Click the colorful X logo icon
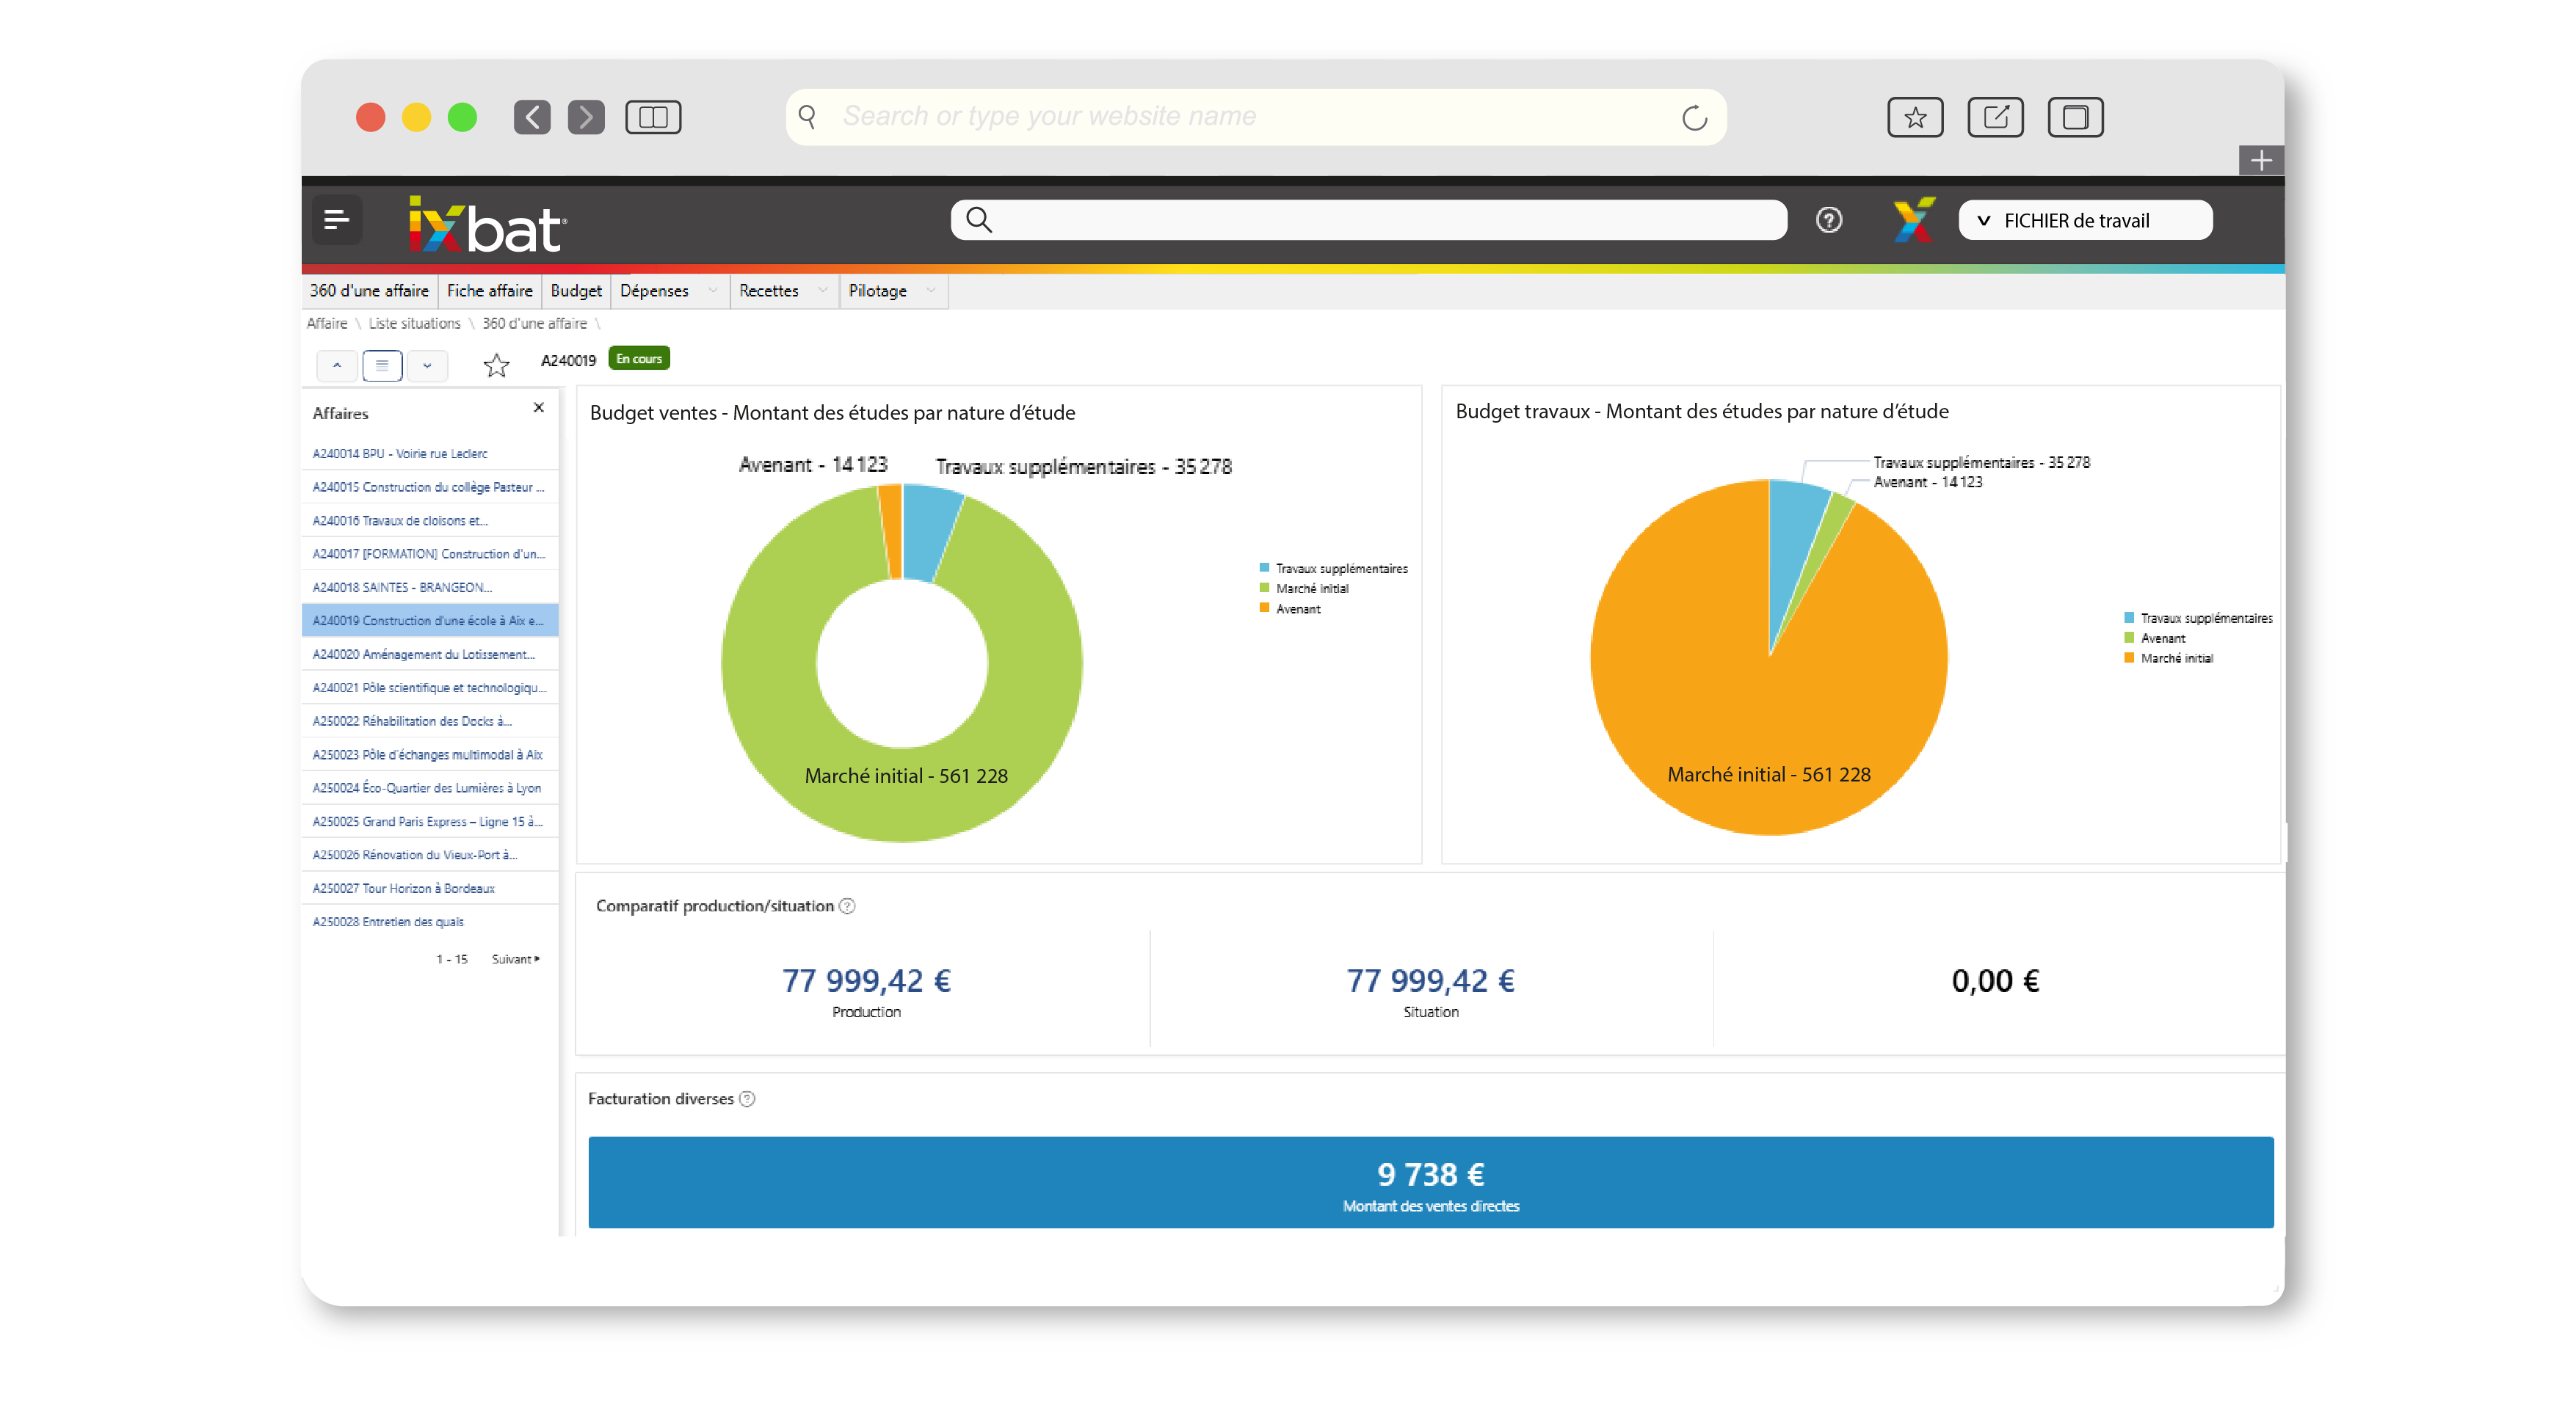This screenshot has width=2576, height=1425. tap(1913, 220)
